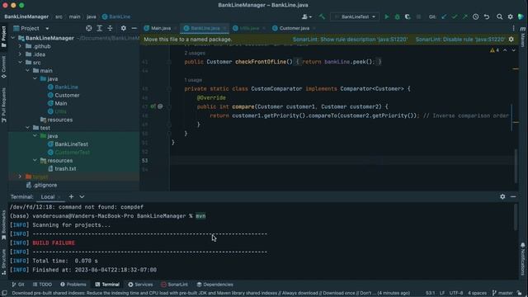Select opened file target icon in Project panel

point(88,28)
